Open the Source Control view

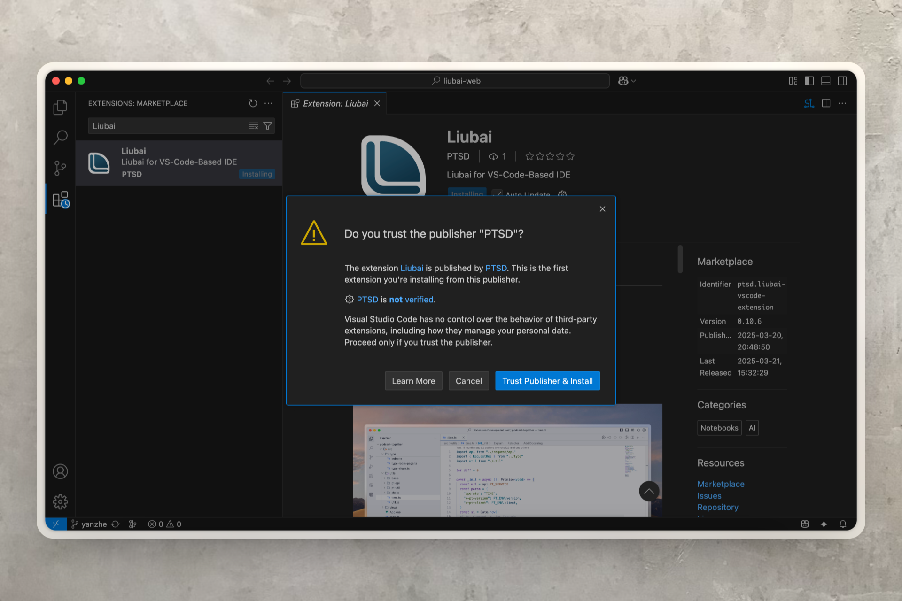(60, 168)
